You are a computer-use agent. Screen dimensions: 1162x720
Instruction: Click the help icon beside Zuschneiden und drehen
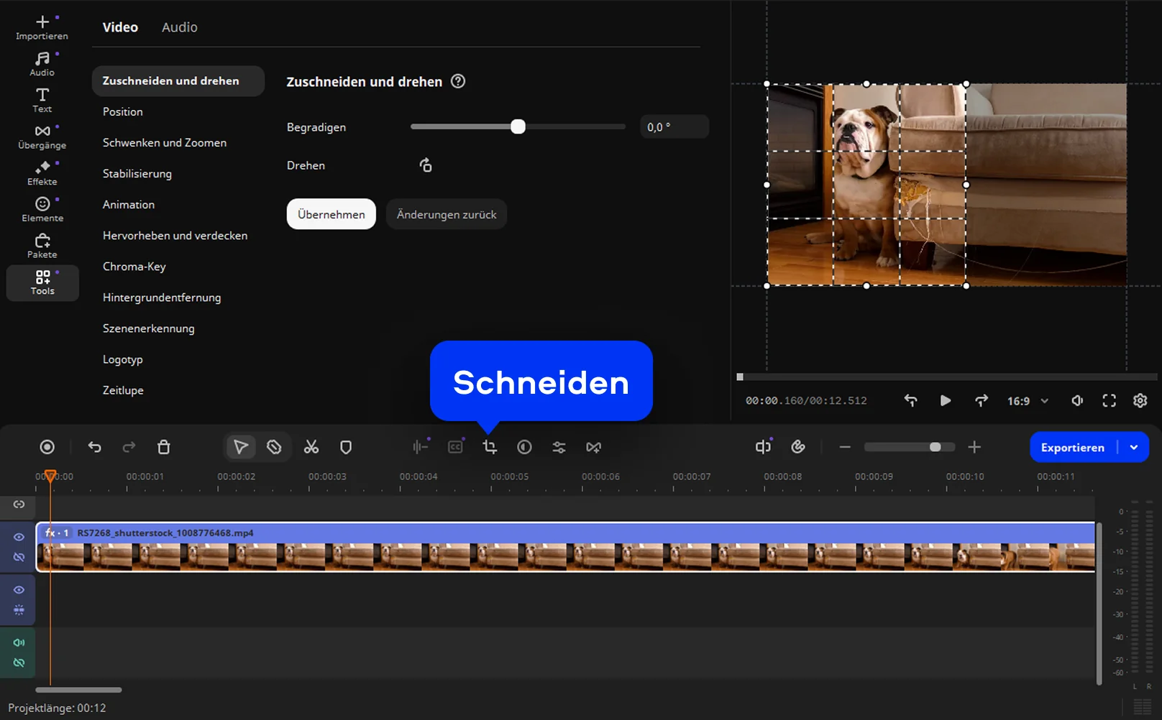click(458, 81)
